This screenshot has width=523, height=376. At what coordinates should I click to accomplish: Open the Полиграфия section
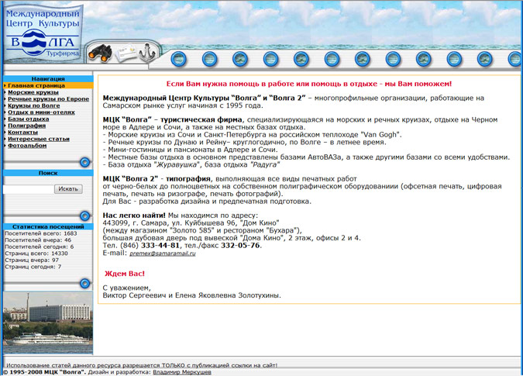(26, 126)
